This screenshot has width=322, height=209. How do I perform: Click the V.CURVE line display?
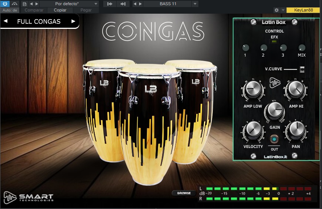[291, 69]
